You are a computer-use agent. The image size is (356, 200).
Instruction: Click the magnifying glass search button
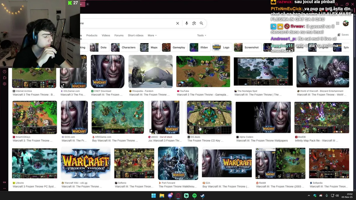[x=201, y=23]
